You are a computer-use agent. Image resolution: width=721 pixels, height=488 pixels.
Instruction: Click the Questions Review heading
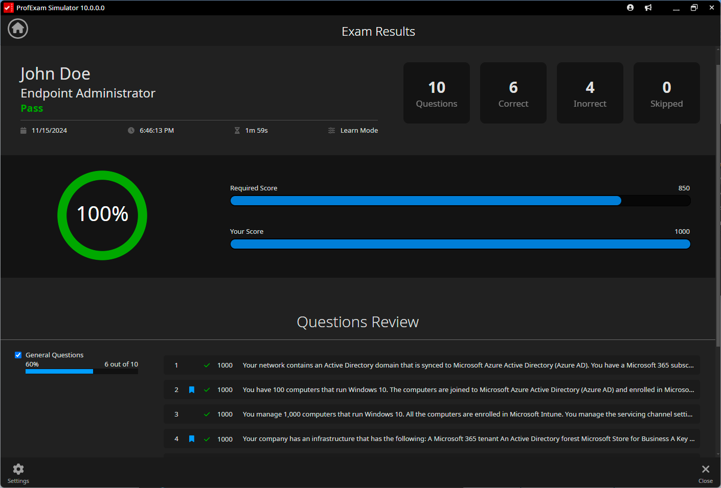click(358, 322)
